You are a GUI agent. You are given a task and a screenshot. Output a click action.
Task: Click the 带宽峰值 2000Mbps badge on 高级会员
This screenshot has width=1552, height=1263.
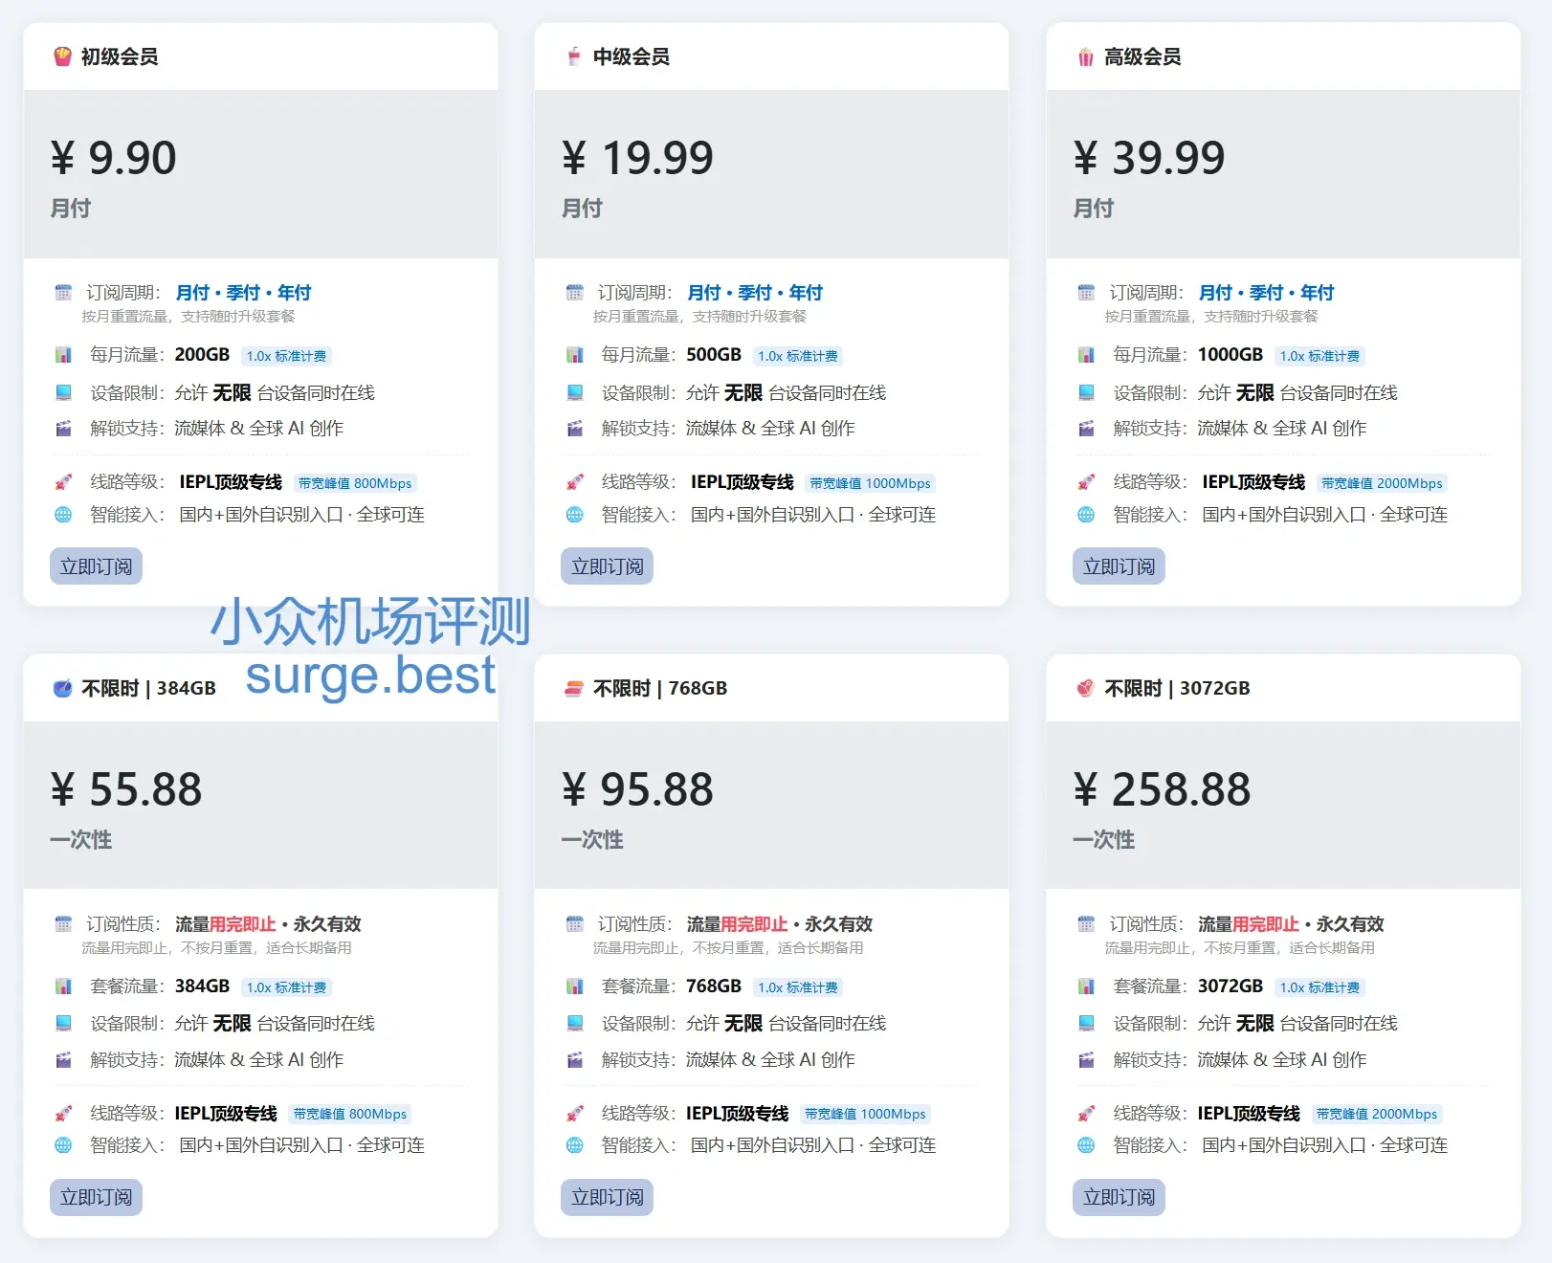[1382, 483]
